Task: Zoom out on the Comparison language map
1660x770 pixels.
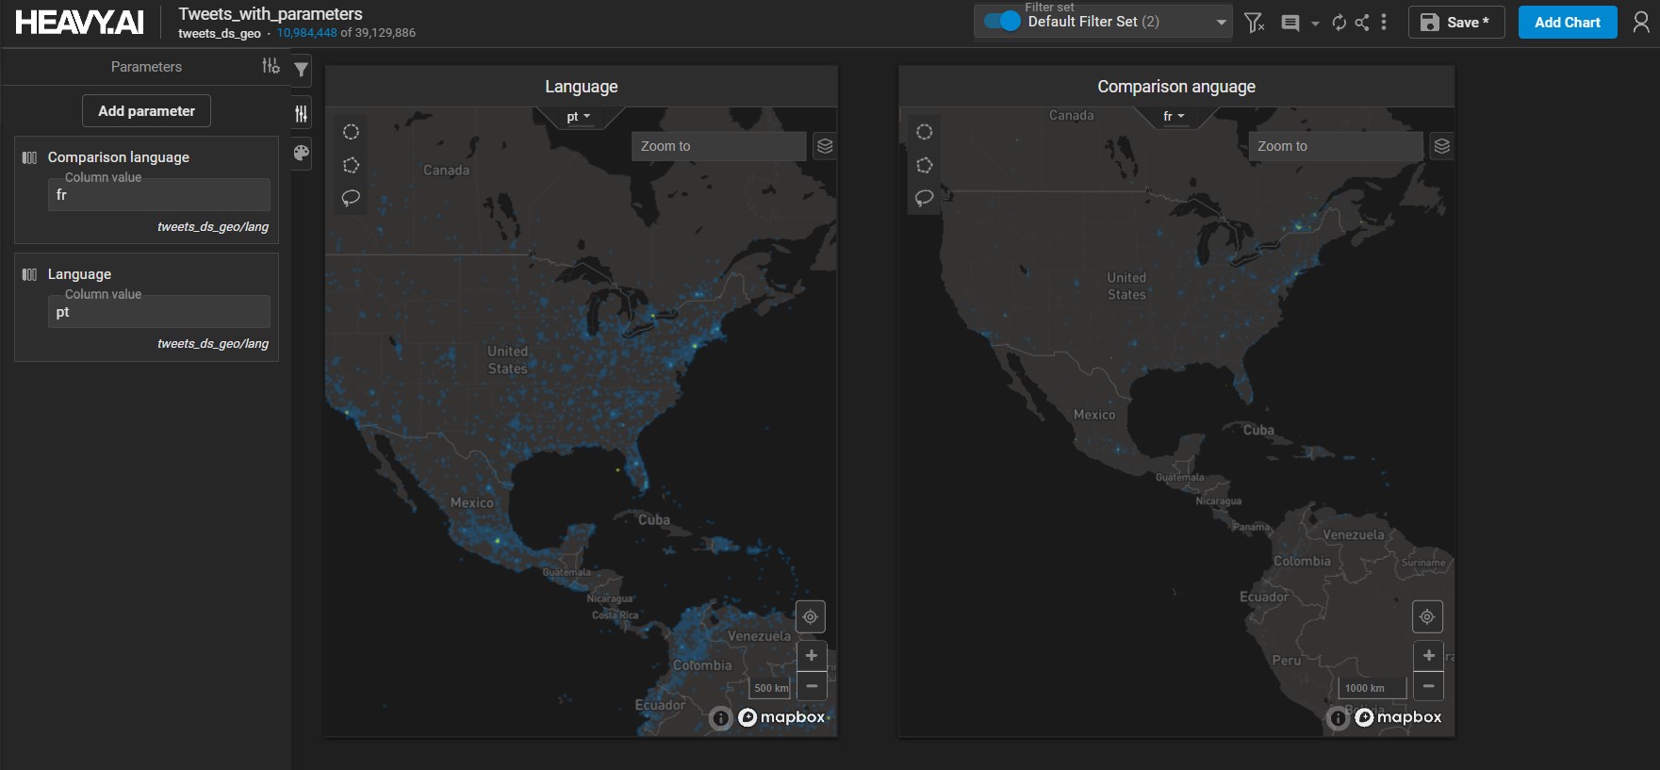Action: (1428, 686)
